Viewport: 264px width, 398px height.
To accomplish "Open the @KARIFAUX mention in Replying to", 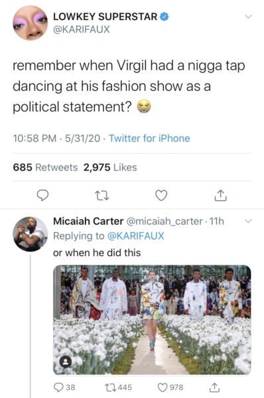I will (x=136, y=235).
